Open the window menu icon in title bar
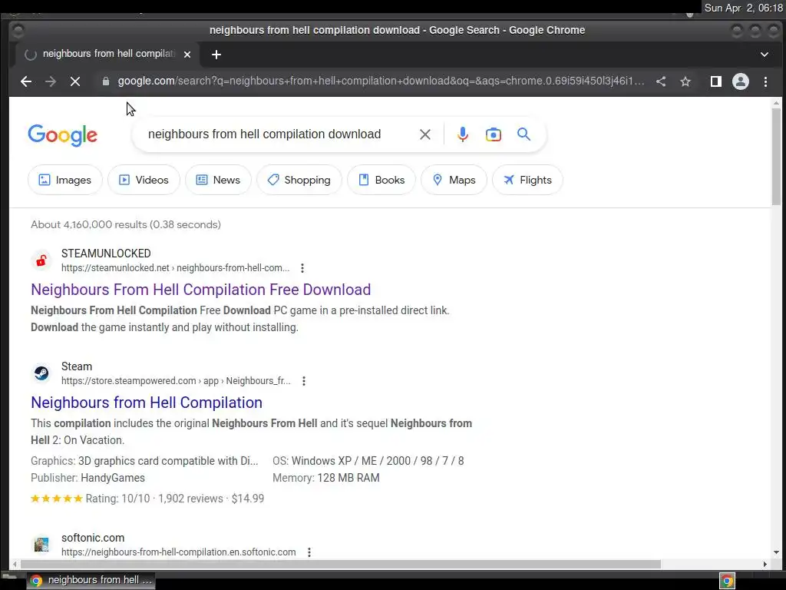Viewport: 786px width, 590px height. 18,31
